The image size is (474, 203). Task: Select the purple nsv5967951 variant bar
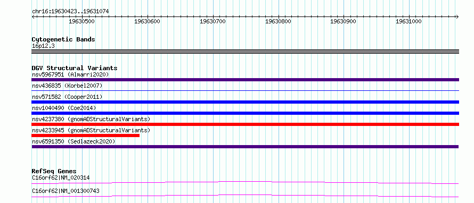(245, 80)
